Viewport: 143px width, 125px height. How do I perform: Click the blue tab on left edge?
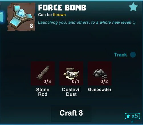tap(2, 17)
